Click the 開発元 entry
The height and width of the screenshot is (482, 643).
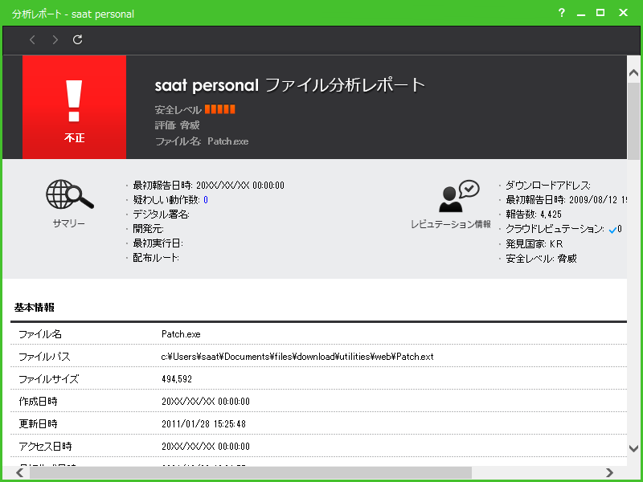(148, 229)
